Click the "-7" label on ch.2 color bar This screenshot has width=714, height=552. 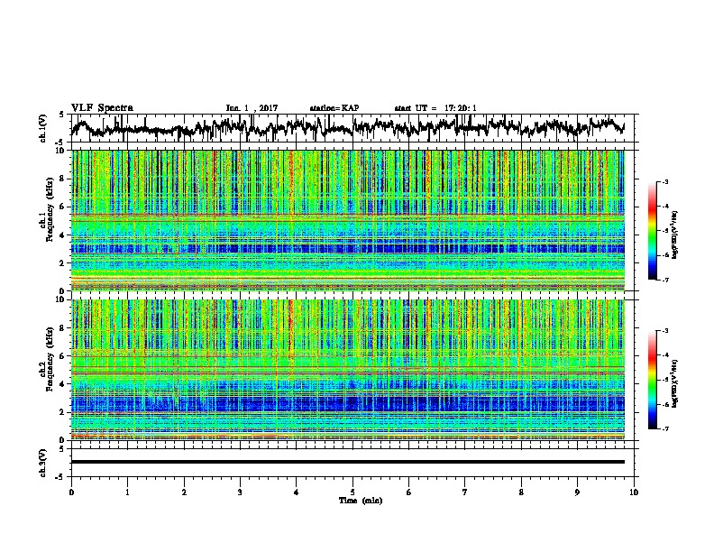(x=664, y=428)
